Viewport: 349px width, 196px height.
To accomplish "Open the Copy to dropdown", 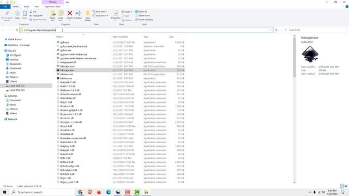I will point(61,16).
